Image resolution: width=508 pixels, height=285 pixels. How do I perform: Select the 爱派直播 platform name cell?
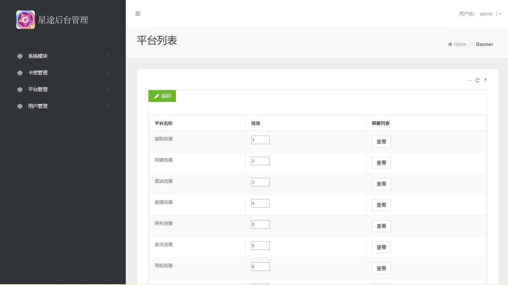click(x=197, y=184)
